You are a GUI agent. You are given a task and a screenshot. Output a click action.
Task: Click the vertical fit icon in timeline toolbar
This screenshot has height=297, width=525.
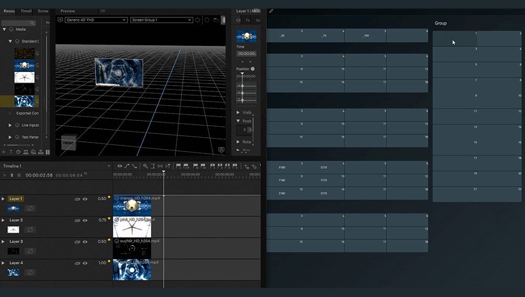pos(153,166)
